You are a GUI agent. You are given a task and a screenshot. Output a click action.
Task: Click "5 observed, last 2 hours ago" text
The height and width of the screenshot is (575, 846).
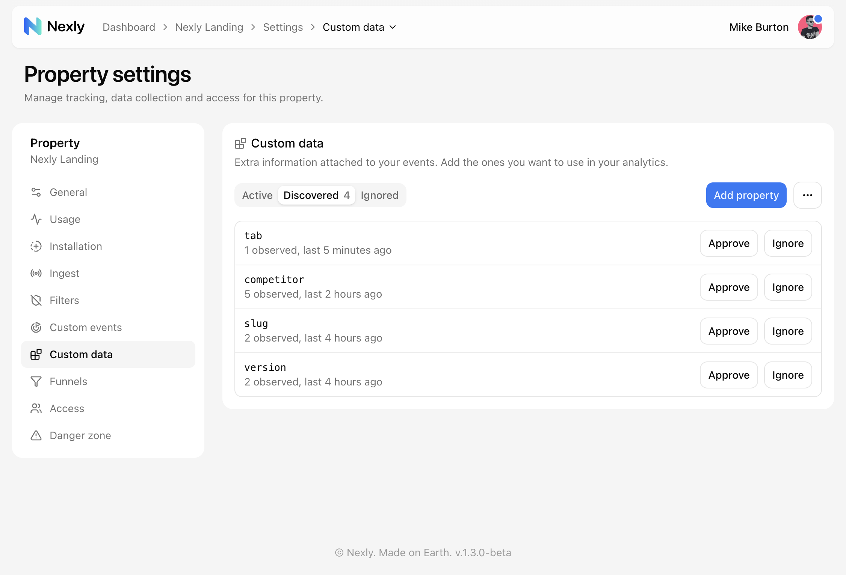point(313,294)
